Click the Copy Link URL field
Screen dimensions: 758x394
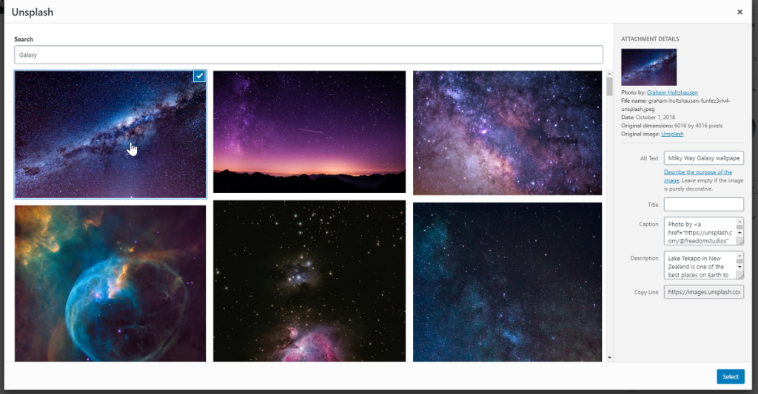point(703,292)
